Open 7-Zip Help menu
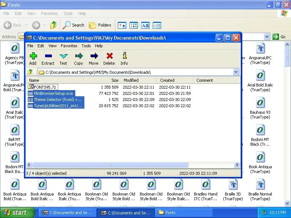291x218 pixels. click(x=99, y=46)
